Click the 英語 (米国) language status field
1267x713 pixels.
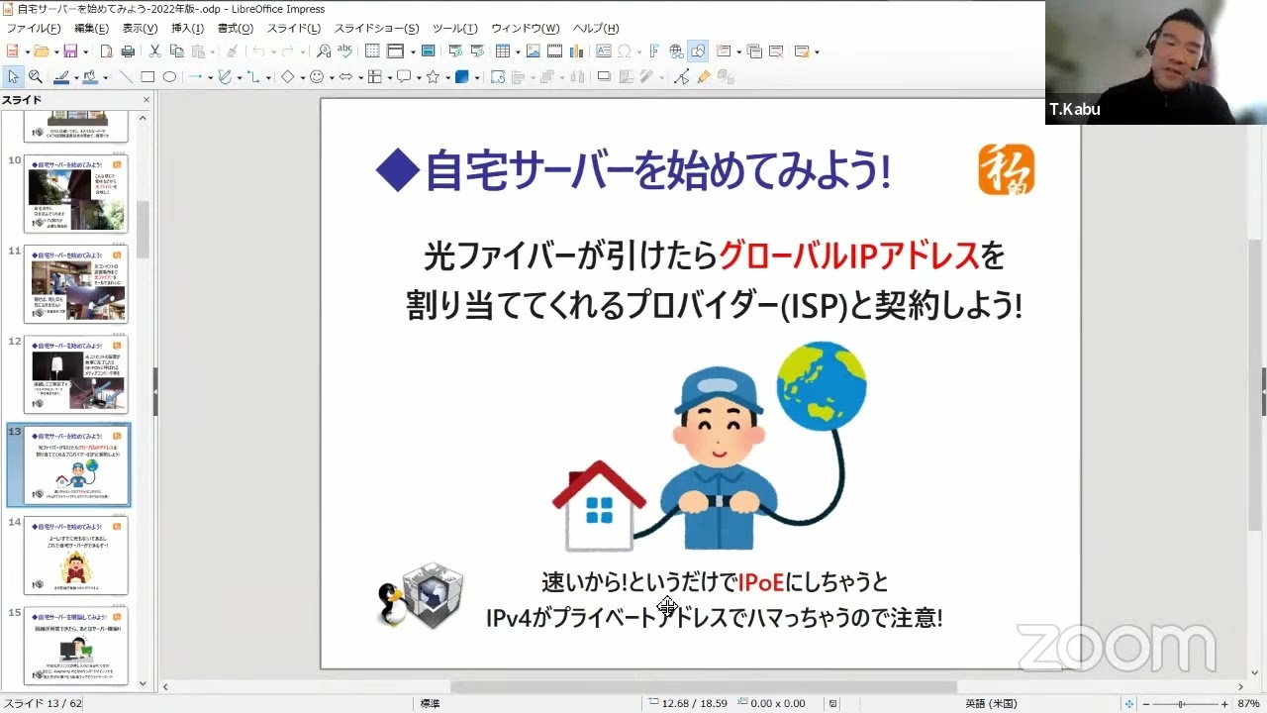990,704
